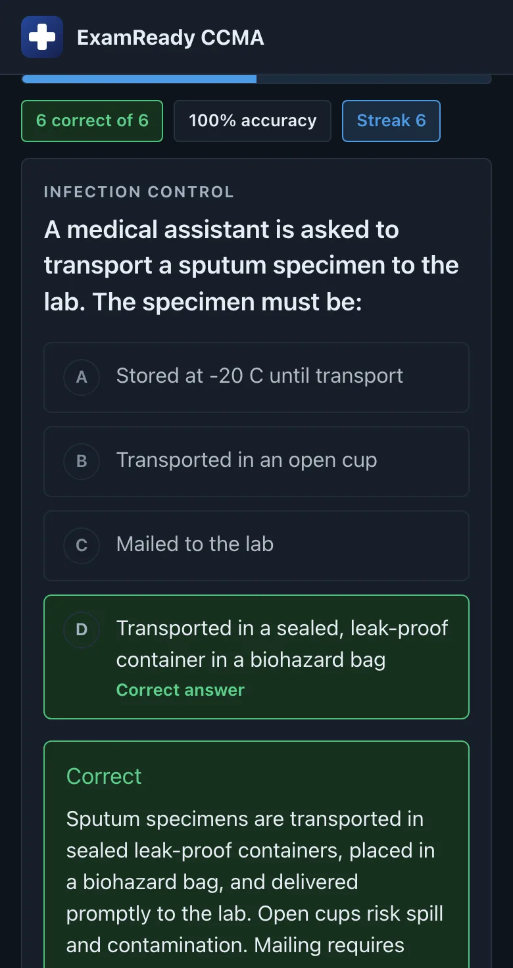This screenshot has height=968, width=513.
Task: Click the sputum specimen question text
Action: [251, 266]
